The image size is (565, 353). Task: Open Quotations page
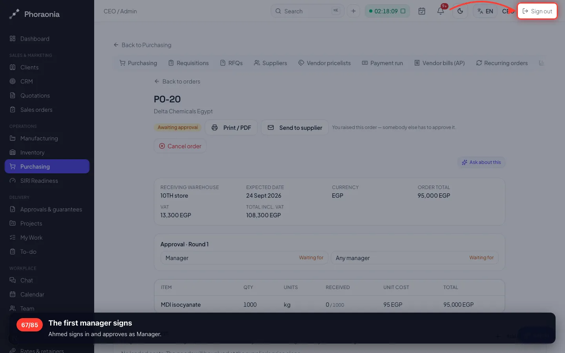(x=47, y=96)
